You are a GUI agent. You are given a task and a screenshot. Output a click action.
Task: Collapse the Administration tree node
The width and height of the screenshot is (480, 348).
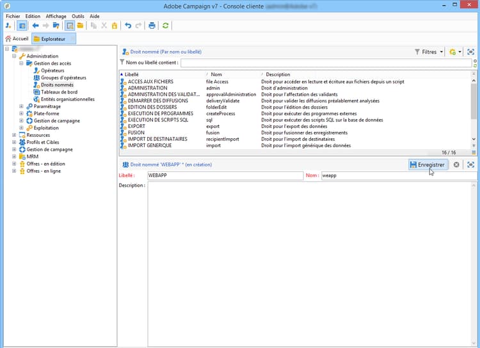(x=14, y=56)
